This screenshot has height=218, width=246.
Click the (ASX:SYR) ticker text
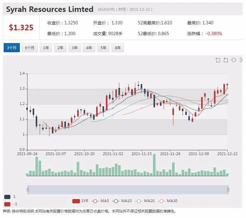(x=106, y=9)
